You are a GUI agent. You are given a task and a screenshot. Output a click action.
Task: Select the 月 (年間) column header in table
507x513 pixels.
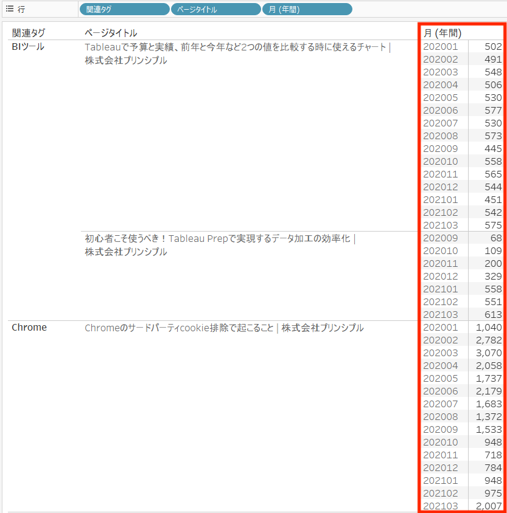[x=442, y=33]
